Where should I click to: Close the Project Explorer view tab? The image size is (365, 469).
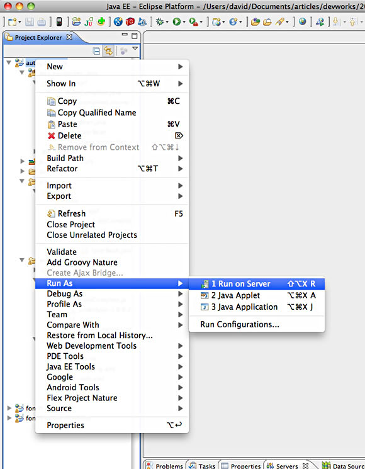(x=69, y=37)
